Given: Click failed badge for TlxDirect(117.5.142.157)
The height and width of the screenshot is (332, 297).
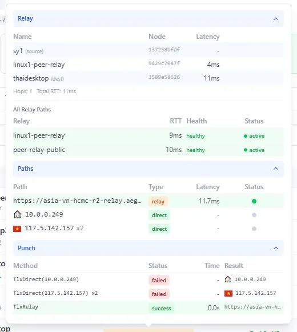Looking at the screenshot, I should click(159, 294).
